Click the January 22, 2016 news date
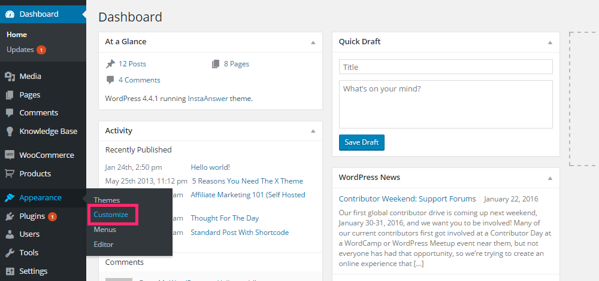This screenshot has width=599, height=281. click(511, 199)
